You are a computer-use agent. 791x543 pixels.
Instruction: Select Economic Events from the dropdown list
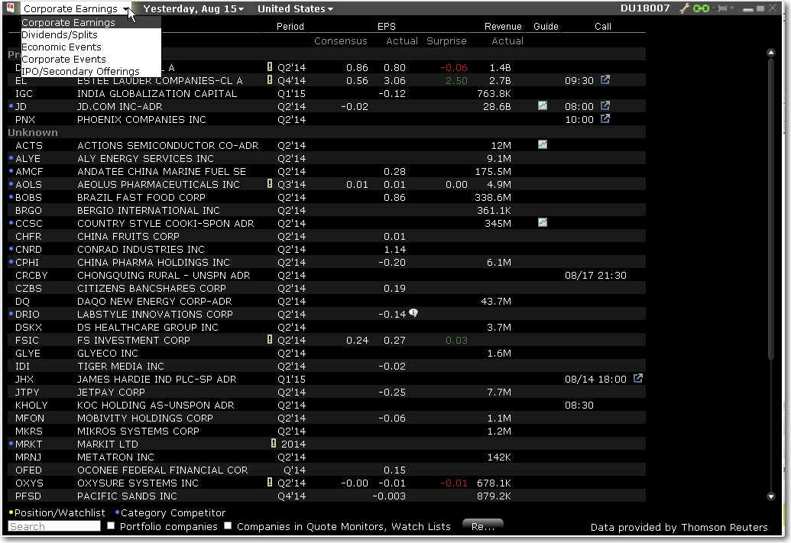coord(91,47)
